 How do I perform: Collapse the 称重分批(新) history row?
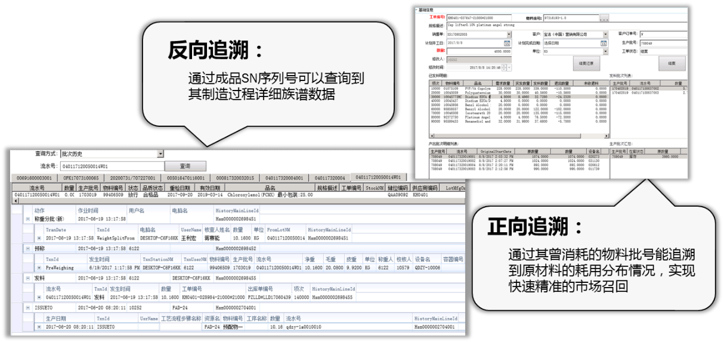[x=28, y=219]
